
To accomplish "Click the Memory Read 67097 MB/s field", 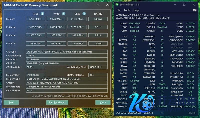I will coord(35,19).
